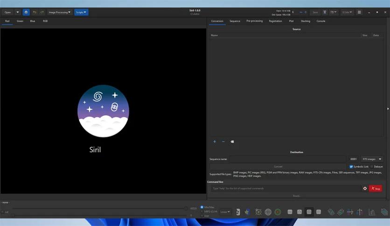This screenshot has width=390, height=226.
Task: Adjust the upper display cutoff slider
Action: [x=99, y=208]
